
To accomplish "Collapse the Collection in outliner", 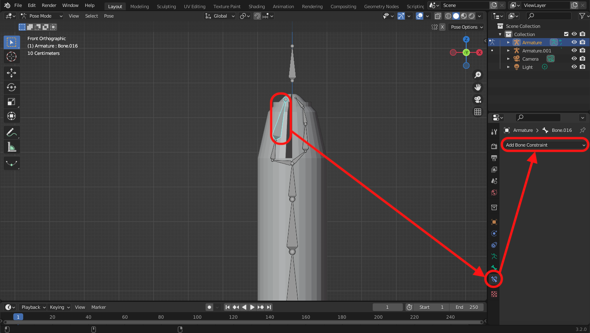I will [500, 34].
